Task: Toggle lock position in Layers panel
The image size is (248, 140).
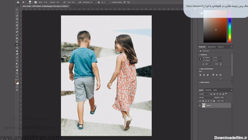Action: (x=209, y=101)
